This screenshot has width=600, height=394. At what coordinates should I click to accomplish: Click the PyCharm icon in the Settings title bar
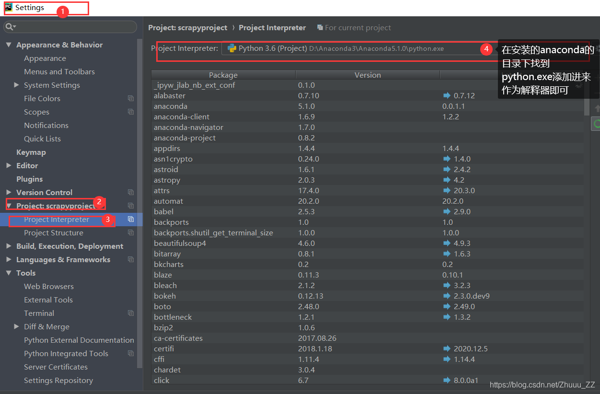pyautogui.click(x=9, y=7)
